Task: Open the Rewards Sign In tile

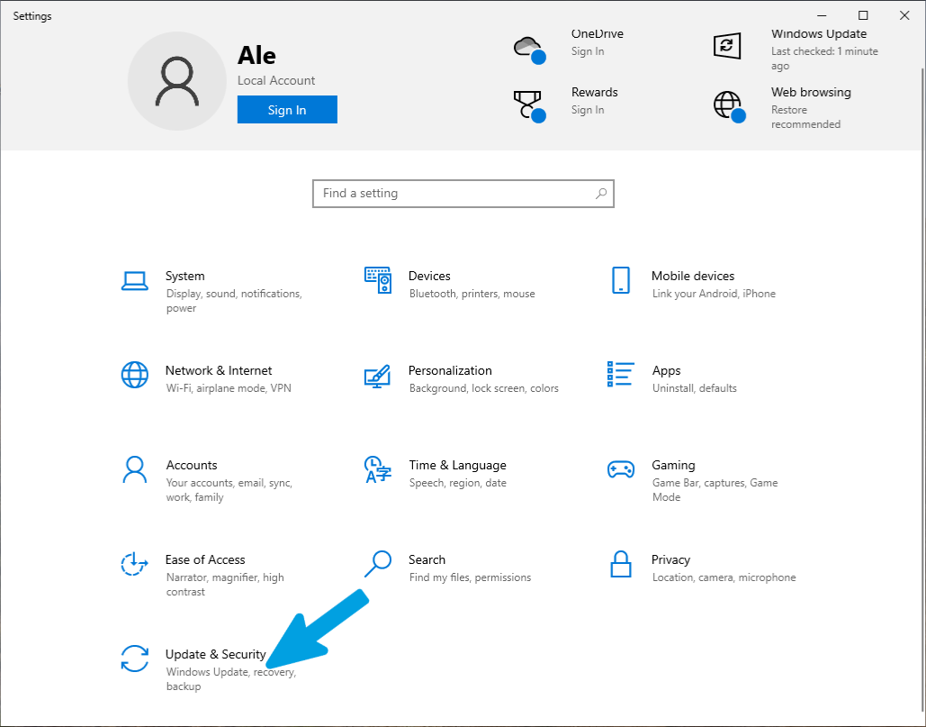Action: pos(566,104)
